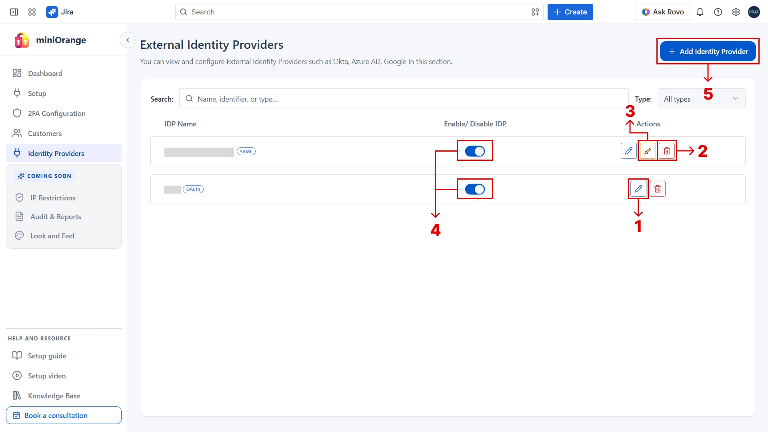Open the Knowledge Base link
The width and height of the screenshot is (768, 432).
pos(64,396)
